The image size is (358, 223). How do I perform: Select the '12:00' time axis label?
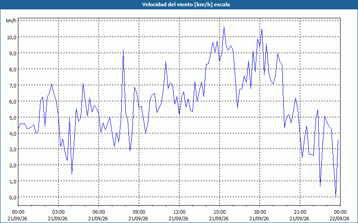(x=179, y=212)
